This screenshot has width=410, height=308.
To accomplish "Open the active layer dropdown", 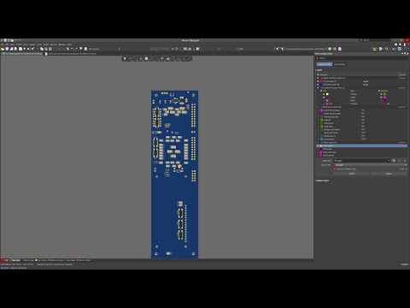I will click(370, 165).
